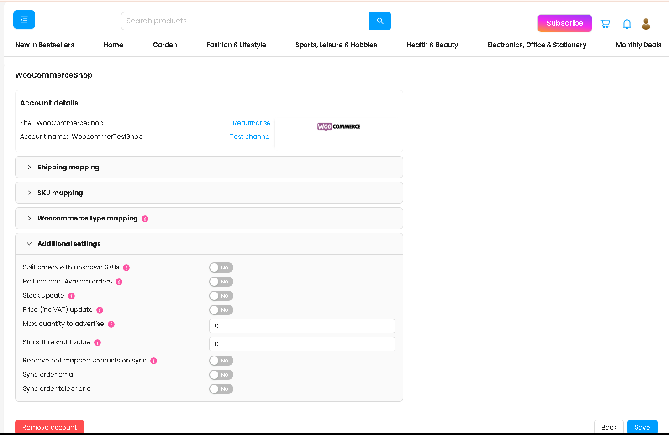The image size is (669, 435).
Task: Expand Woocommerce type mapping panel
Action: pyautogui.click(x=209, y=218)
